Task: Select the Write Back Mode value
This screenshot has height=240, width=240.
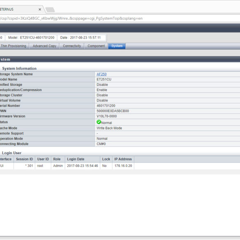Action: pos(109,128)
